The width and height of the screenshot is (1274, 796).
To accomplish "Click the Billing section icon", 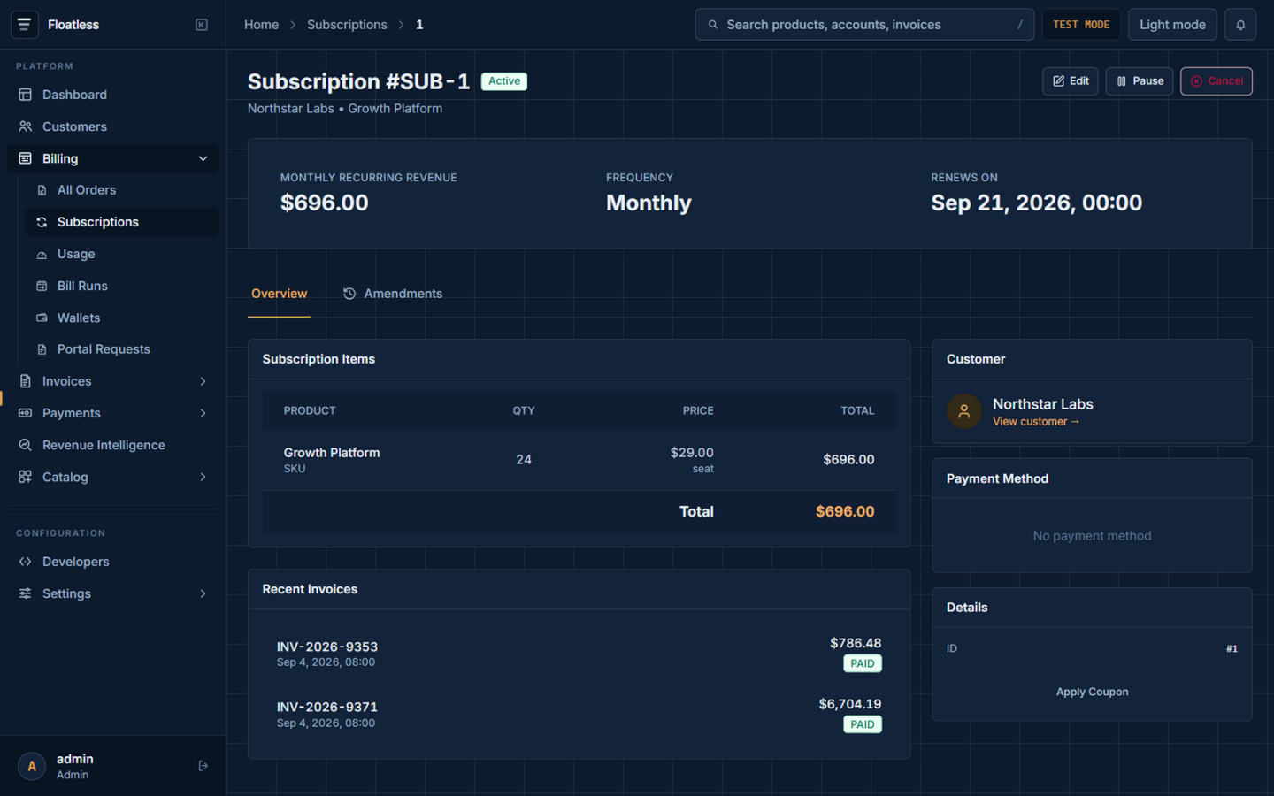I will (x=26, y=158).
